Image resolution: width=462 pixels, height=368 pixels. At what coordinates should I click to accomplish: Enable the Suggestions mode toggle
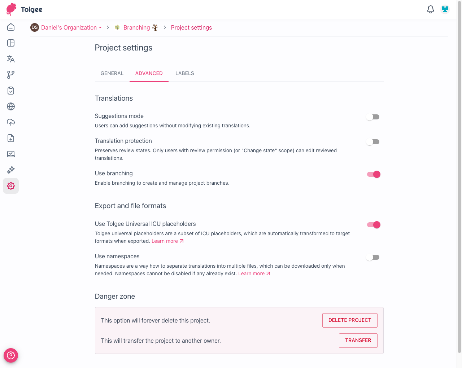pyautogui.click(x=373, y=117)
